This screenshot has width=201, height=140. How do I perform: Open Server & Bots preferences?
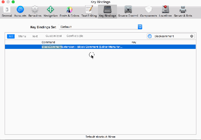point(183,11)
